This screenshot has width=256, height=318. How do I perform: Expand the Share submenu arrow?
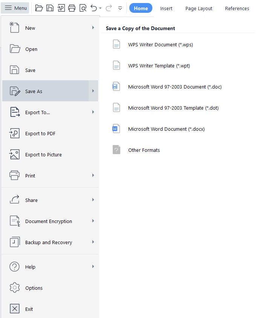(93, 200)
